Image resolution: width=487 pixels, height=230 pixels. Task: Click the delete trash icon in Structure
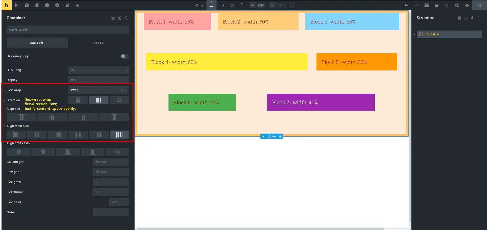472,18
